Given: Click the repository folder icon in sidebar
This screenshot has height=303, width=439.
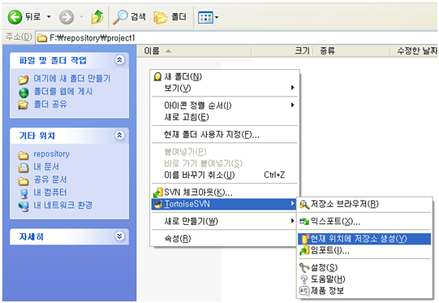Looking at the screenshot, I should click(x=24, y=155).
